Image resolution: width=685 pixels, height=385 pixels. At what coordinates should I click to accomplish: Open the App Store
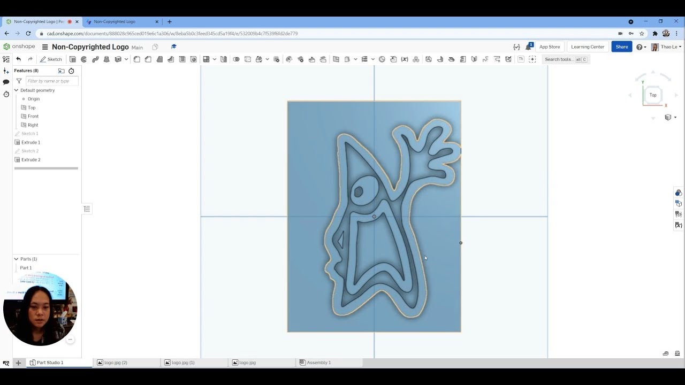(x=550, y=47)
